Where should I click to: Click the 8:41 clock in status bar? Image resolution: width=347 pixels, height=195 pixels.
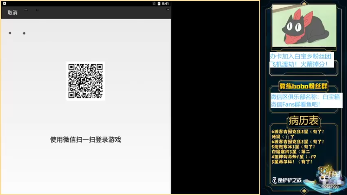point(165,3)
